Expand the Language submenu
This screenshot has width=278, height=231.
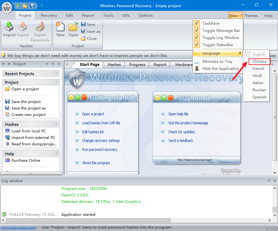pyautogui.click(x=218, y=53)
